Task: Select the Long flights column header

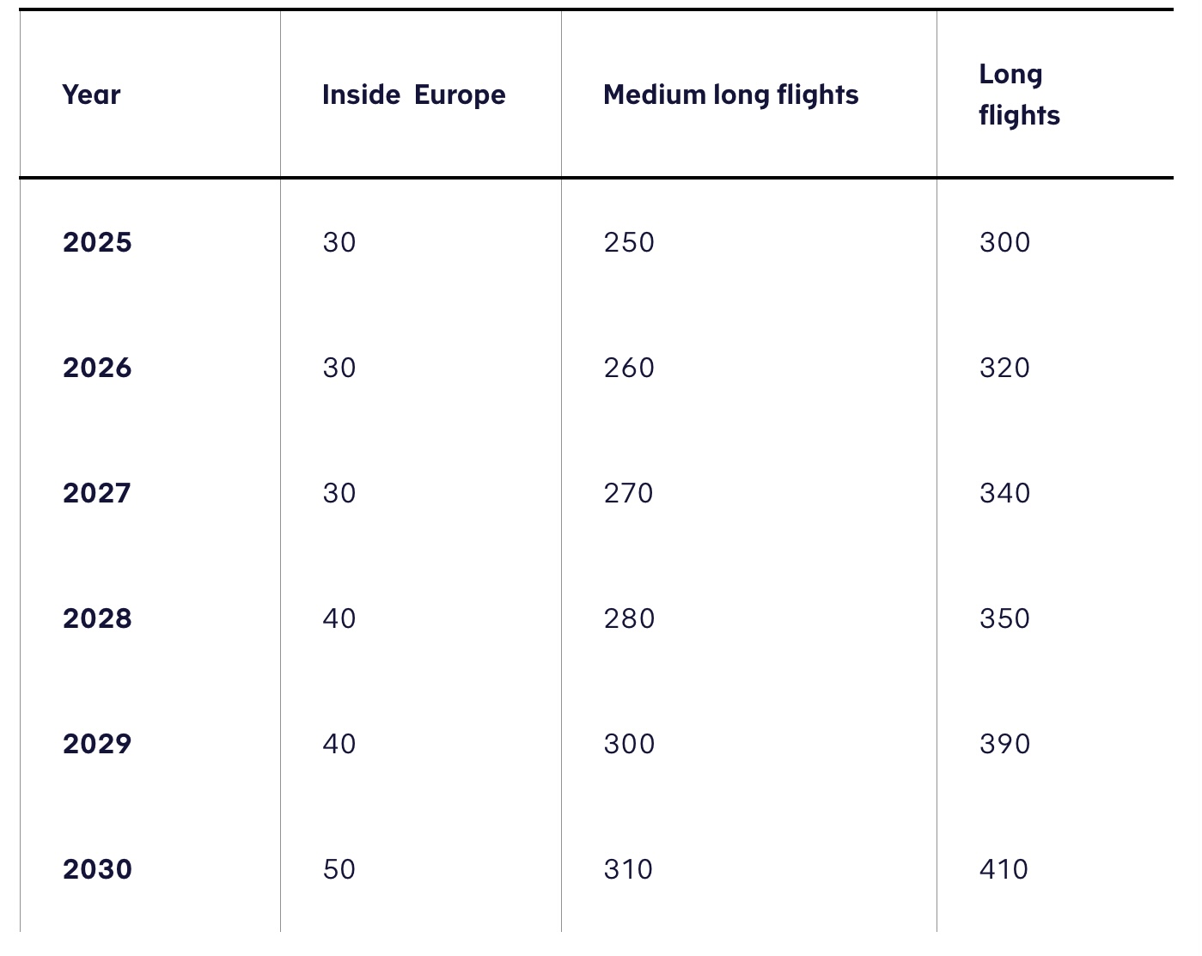Action: (x=1019, y=94)
